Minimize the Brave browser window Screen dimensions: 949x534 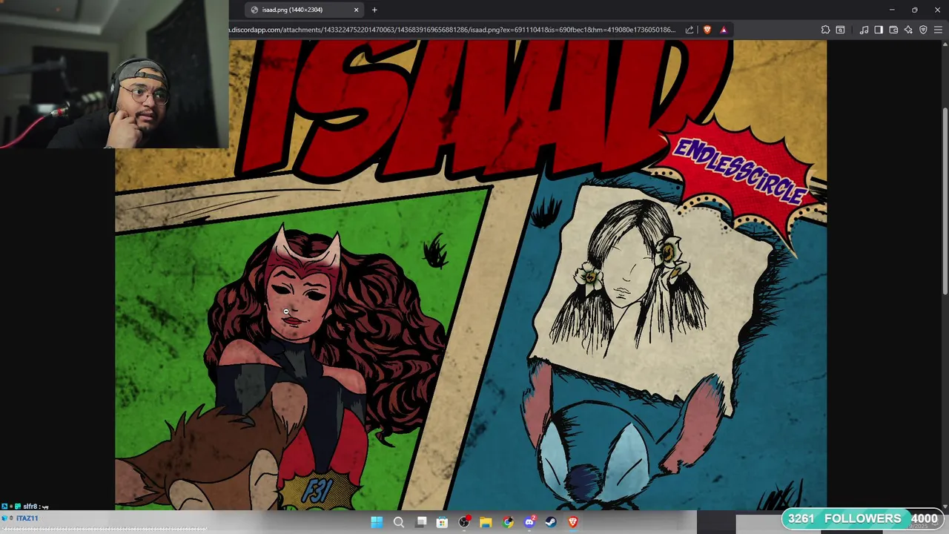[x=892, y=10]
